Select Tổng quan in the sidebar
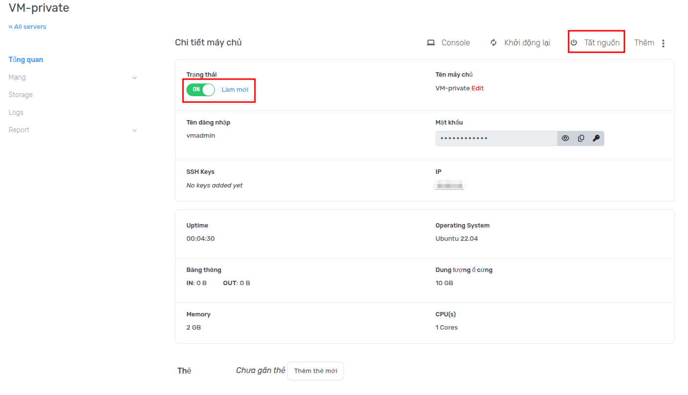 pos(26,60)
